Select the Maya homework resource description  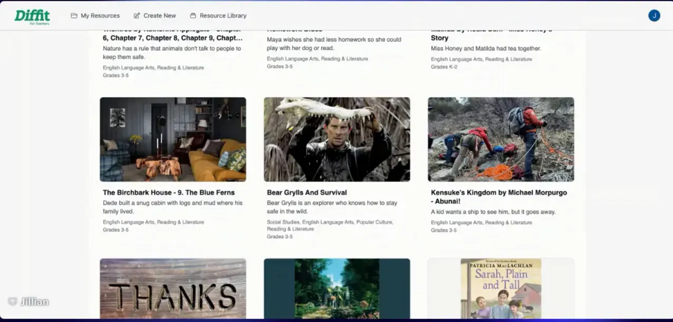[334, 44]
